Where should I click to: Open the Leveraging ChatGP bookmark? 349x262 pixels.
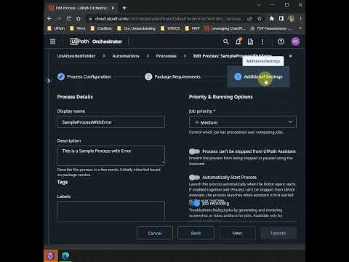coord(225,28)
